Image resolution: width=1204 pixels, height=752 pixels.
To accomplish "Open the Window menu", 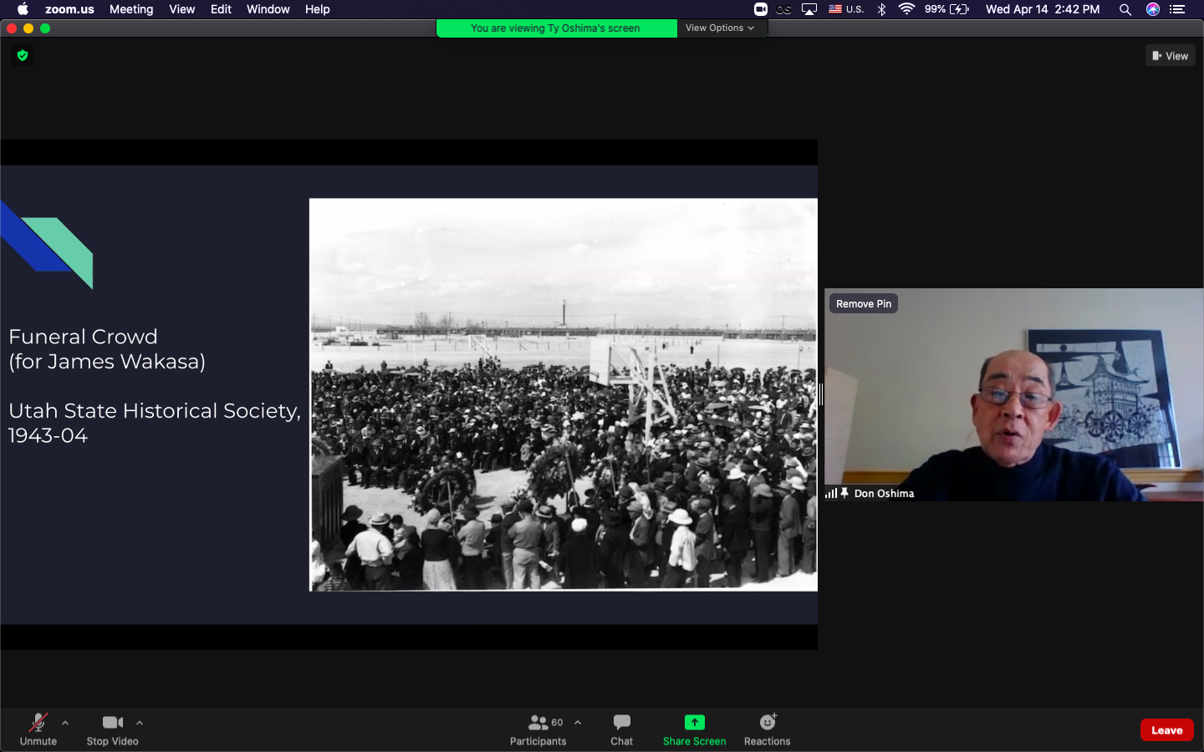I will [x=268, y=9].
